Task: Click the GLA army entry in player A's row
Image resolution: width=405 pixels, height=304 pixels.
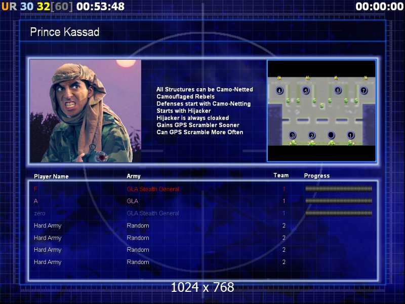Action: coord(133,201)
